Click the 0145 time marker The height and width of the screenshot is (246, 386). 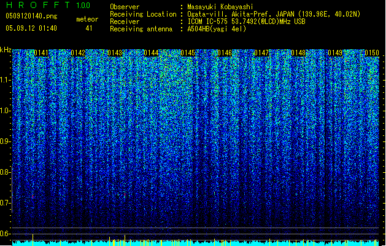pyautogui.click(x=188, y=53)
